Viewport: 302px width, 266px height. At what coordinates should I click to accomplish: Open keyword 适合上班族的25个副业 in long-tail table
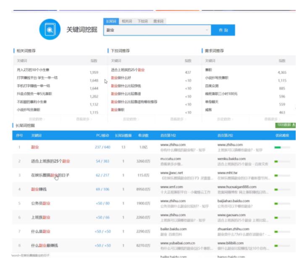pos(50,161)
